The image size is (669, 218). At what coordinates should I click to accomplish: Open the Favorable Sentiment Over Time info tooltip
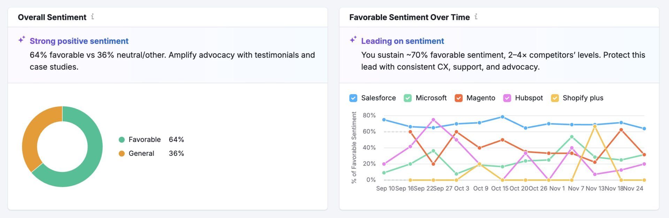[x=476, y=17]
